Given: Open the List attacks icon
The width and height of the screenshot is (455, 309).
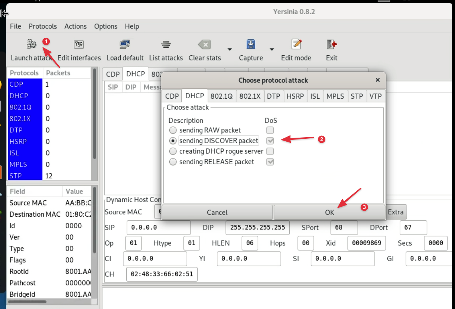Looking at the screenshot, I should click(x=166, y=45).
